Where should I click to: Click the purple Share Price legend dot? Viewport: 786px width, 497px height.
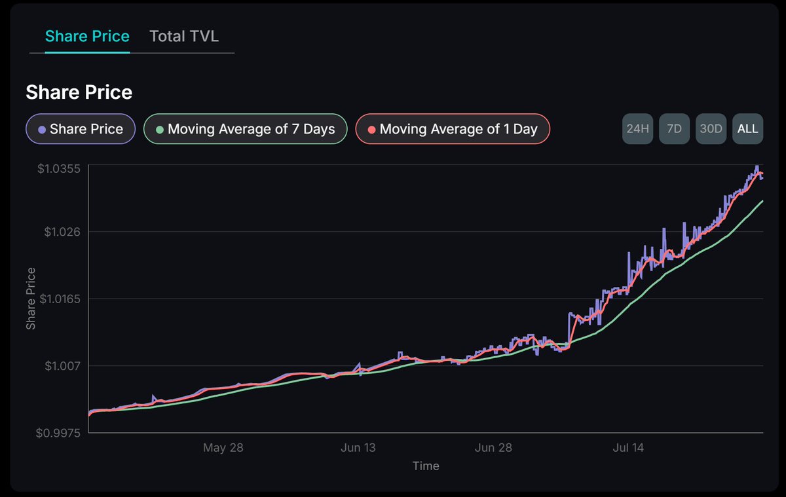[x=42, y=130]
